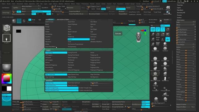Image resolution: width=199 pixels, height=112 pixels.
Task: Open the material sphere selector
Action: coord(7,68)
